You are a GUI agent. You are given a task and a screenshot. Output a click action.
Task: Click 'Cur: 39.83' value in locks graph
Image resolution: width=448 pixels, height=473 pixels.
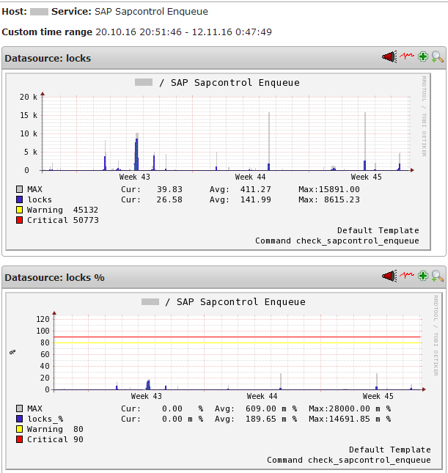click(152, 189)
